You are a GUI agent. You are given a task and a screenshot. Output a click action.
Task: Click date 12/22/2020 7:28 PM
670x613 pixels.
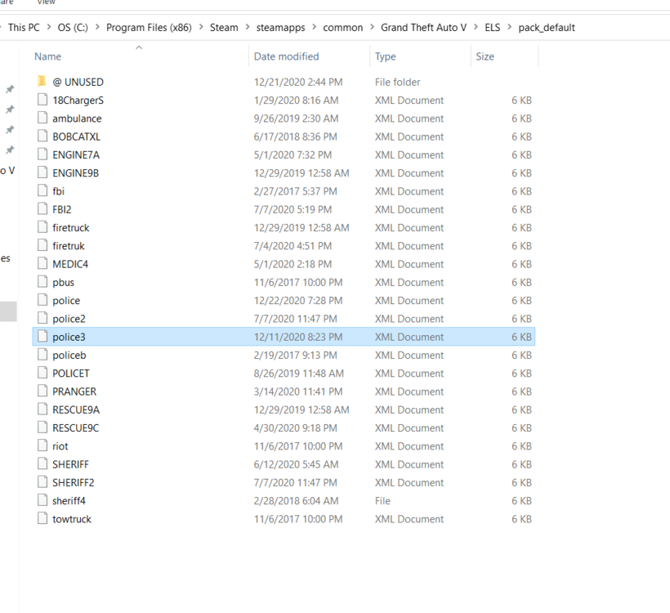click(298, 301)
